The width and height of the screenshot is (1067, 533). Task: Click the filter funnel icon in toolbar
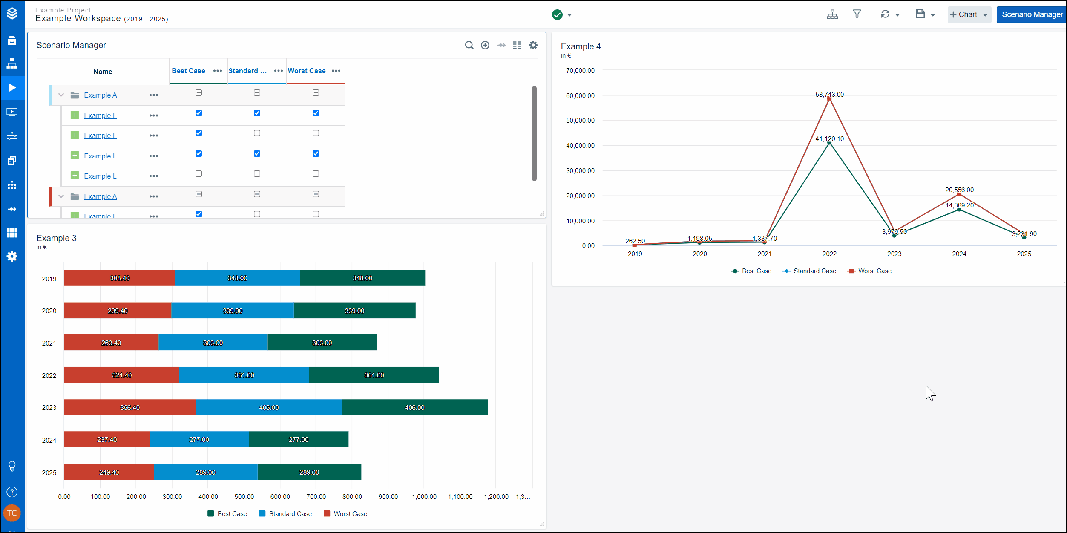tap(857, 14)
